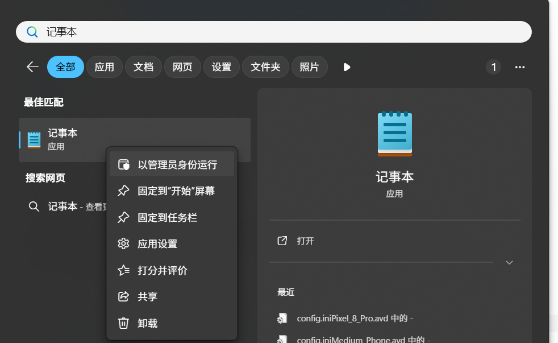Select the 记事本 best match result text
This screenshot has width=558, height=343.
(63, 133)
